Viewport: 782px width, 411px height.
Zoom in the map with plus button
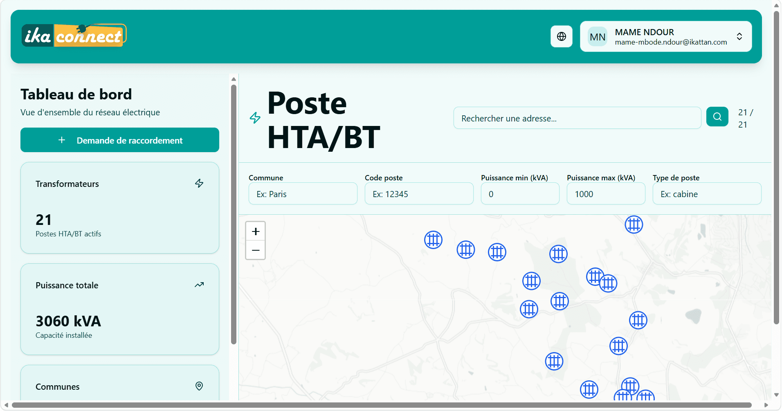(256, 231)
